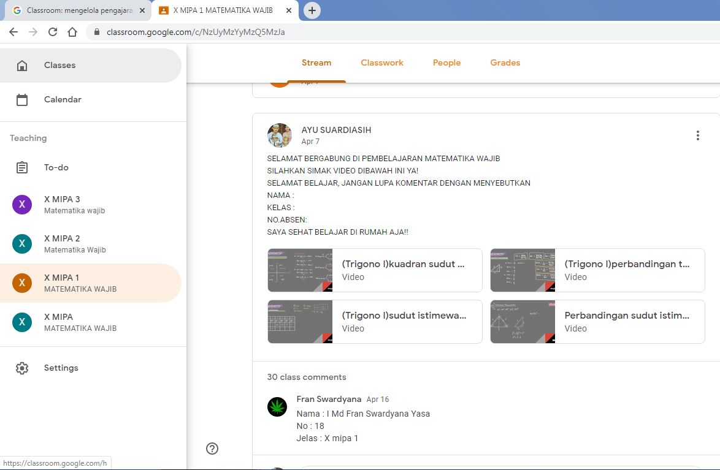Screen dimensions: 720x470
Task: Click the browser forward arrow
Action: point(33,32)
